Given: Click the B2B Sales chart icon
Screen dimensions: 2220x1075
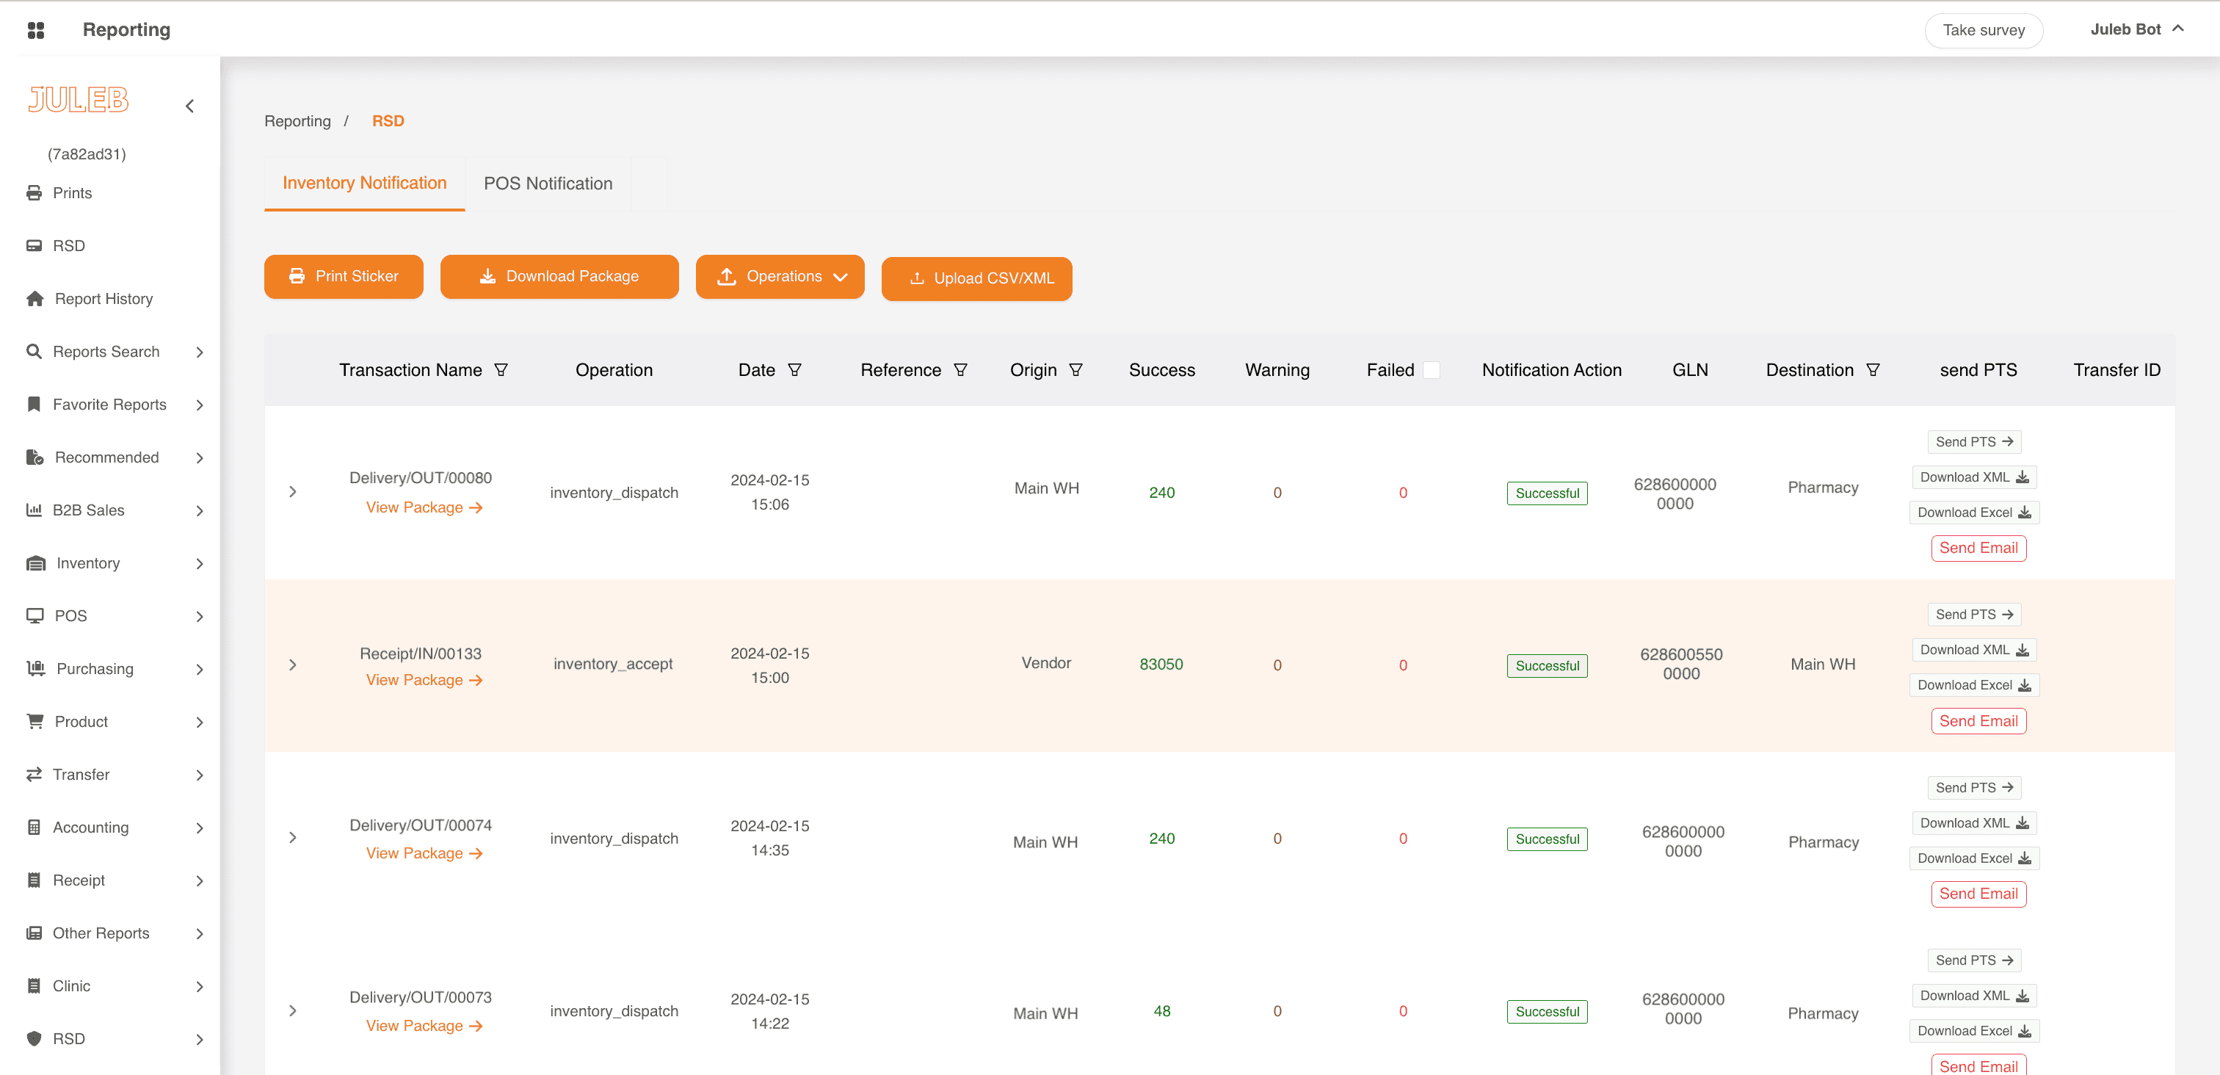Looking at the screenshot, I should [35, 510].
